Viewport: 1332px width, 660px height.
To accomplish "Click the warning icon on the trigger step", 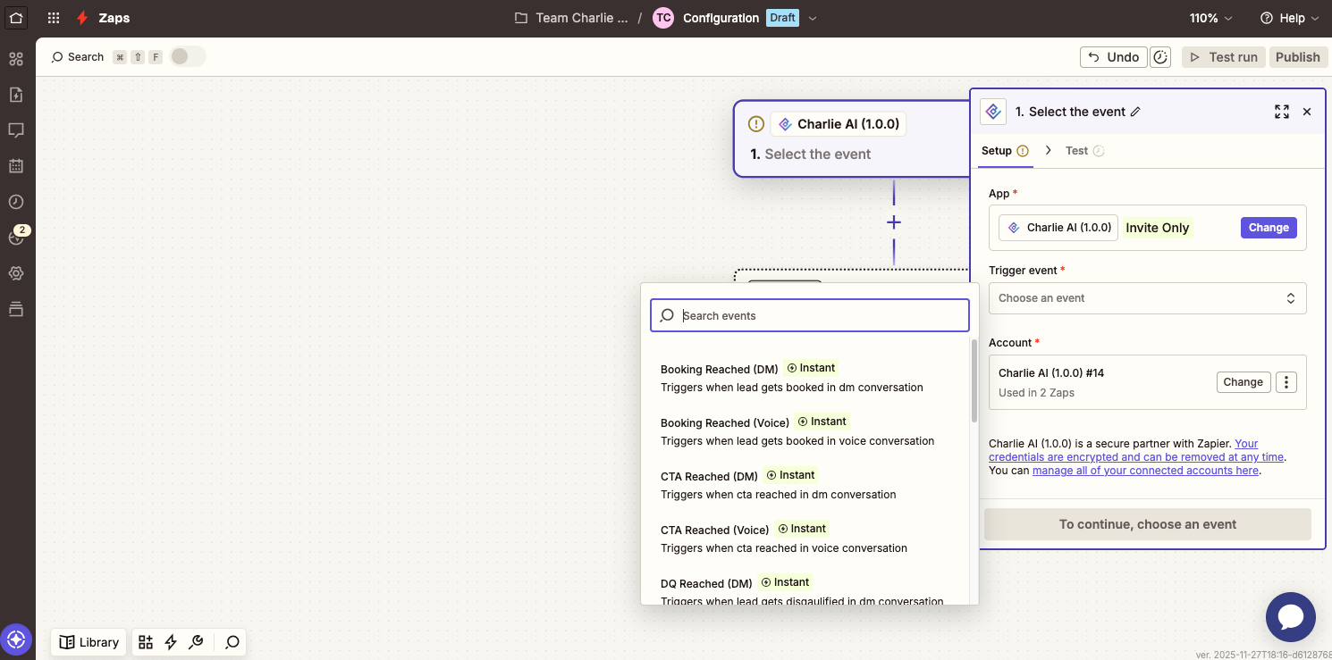I will [756, 124].
